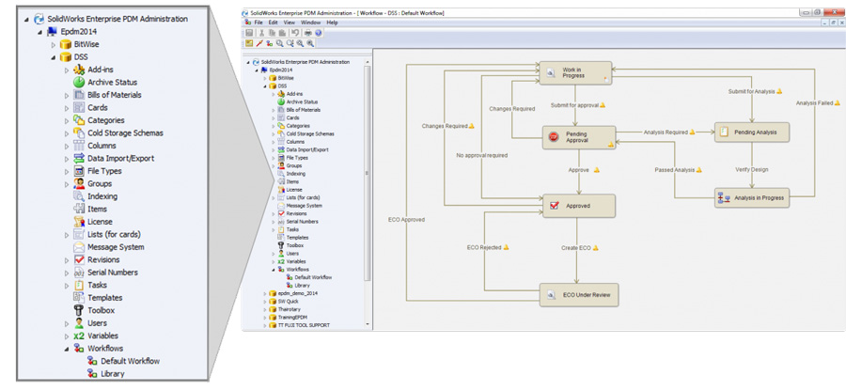Click the workflow icon left of File menu
Screen dimensions: 846x390
tap(248, 23)
